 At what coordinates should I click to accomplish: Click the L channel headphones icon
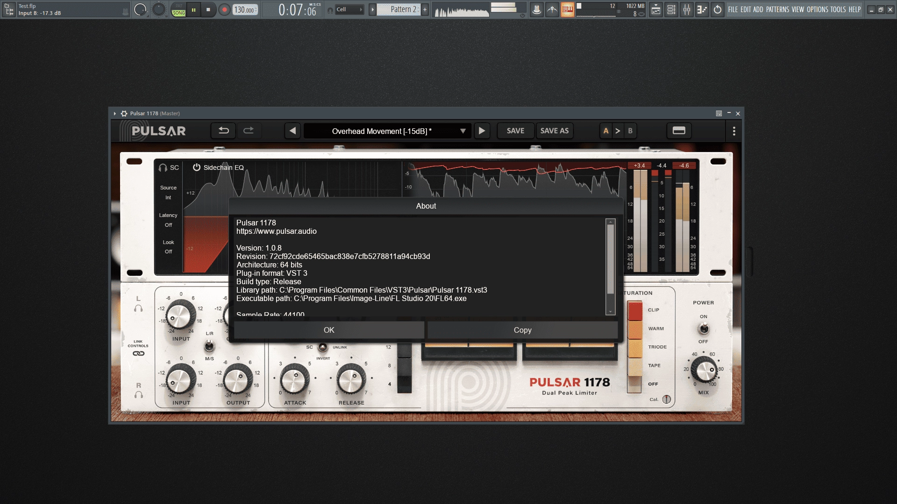pos(138,308)
